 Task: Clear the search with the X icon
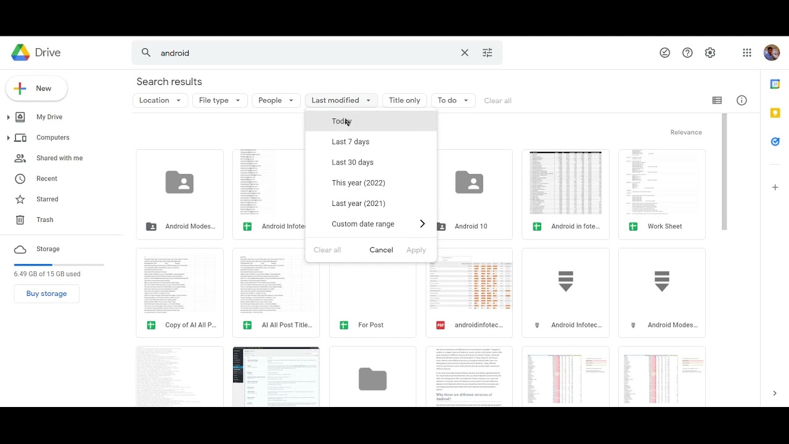click(x=465, y=53)
